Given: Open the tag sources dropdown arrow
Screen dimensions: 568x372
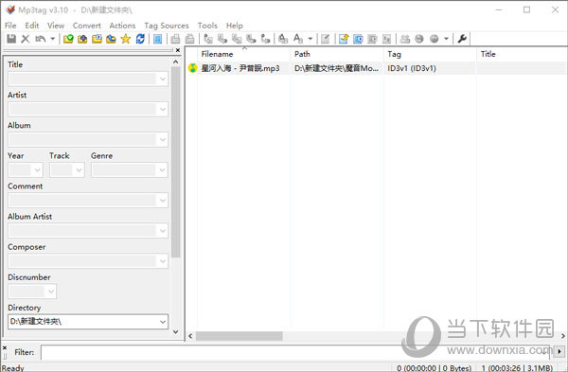Looking at the screenshot, I should coord(446,39).
